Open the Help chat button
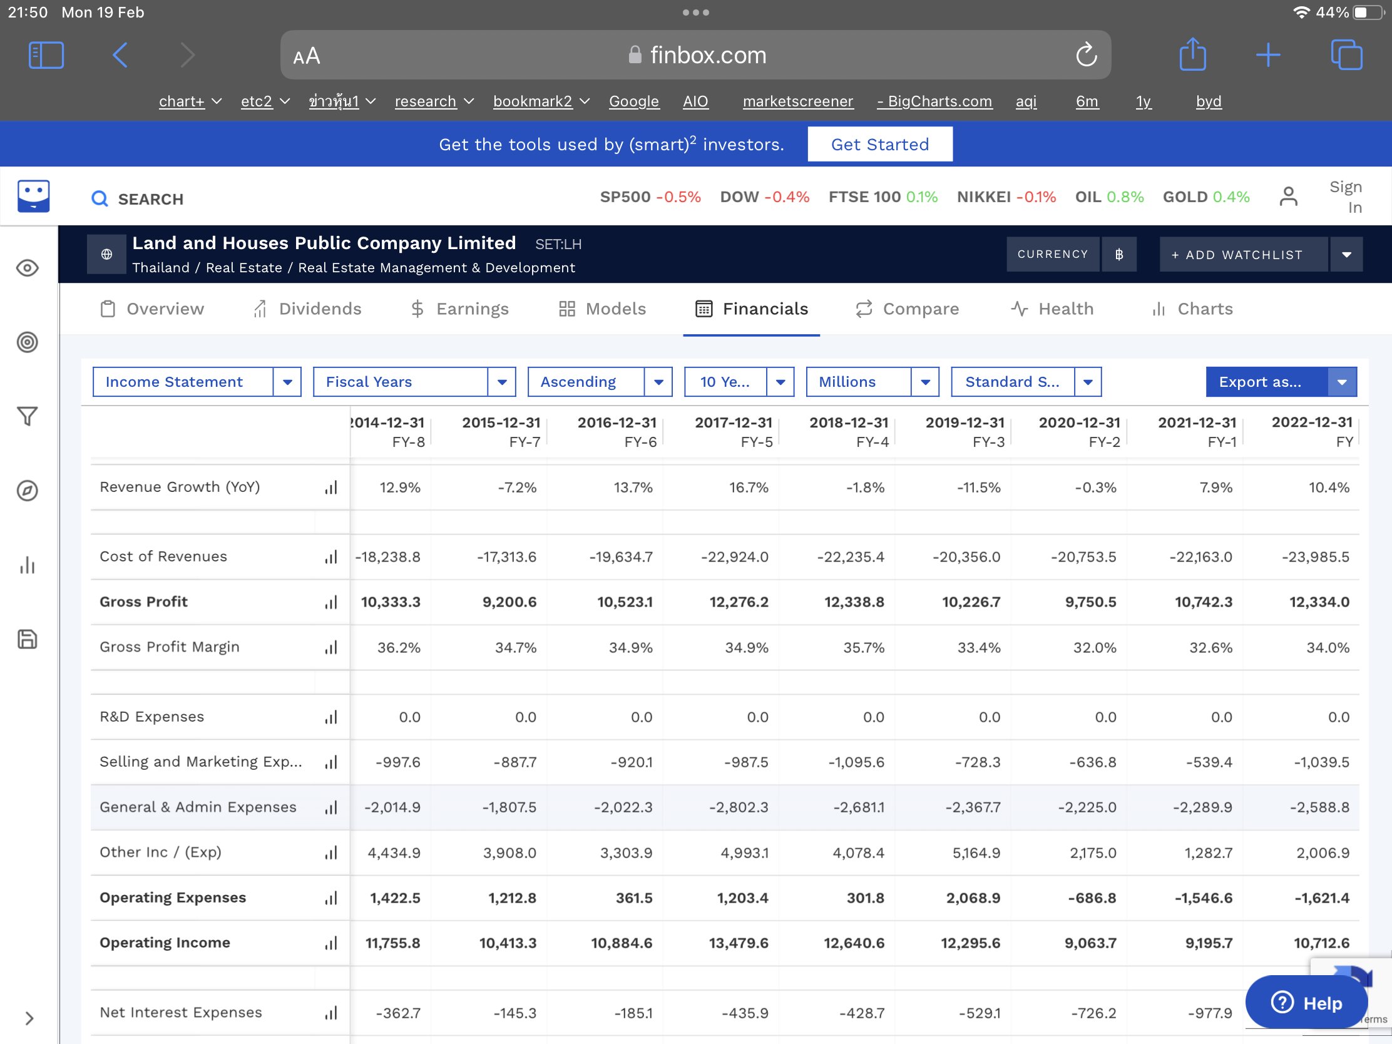Image resolution: width=1392 pixels, height=1044 pixels. [x=1306, y=1003]
